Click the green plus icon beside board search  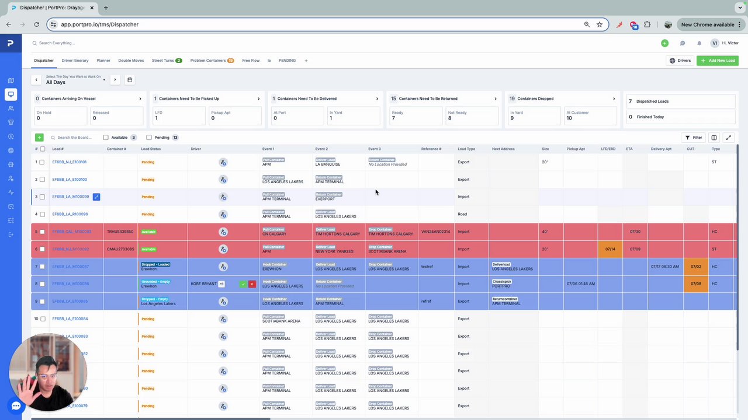(x=39, y=138)
